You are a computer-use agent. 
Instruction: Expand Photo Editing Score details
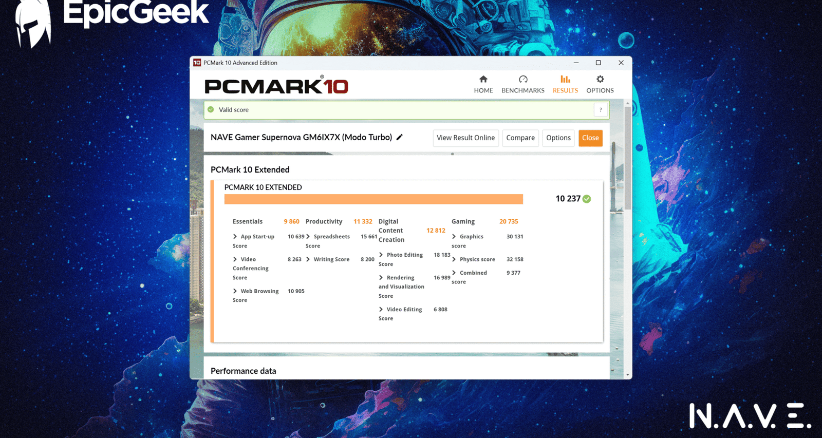381,255
